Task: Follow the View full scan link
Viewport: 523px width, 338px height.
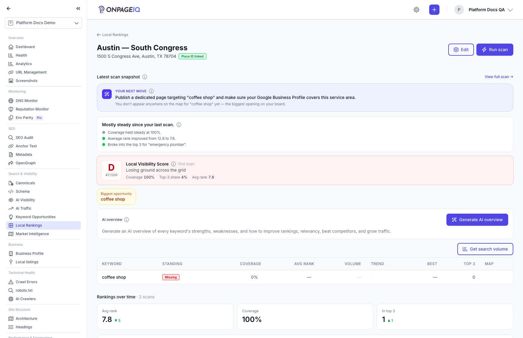Action: (x=499, y=77)
